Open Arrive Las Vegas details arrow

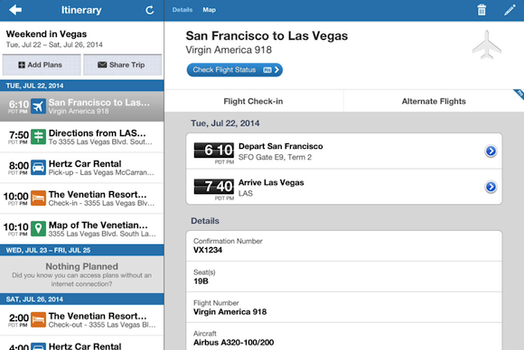click(491, 187)
